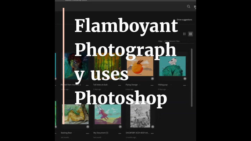Click the Tall trees at dusk file name

100,85
